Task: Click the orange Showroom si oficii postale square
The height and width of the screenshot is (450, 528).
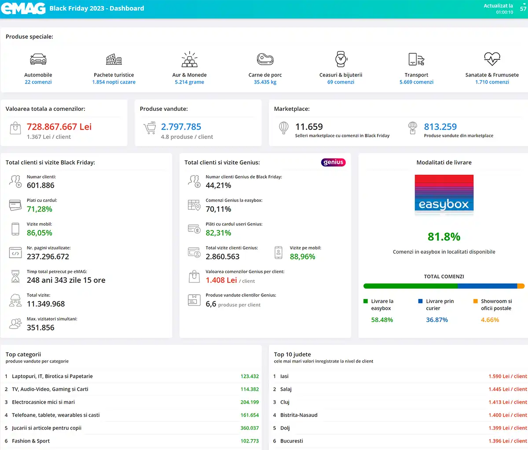Action: click(476, 301)
